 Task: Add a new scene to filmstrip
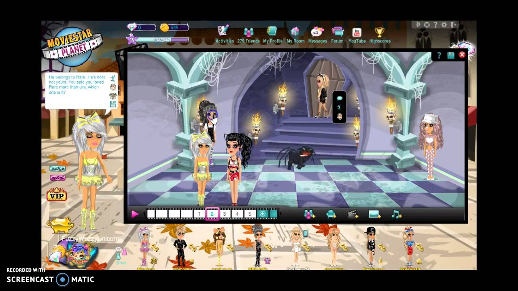(262, 214)
